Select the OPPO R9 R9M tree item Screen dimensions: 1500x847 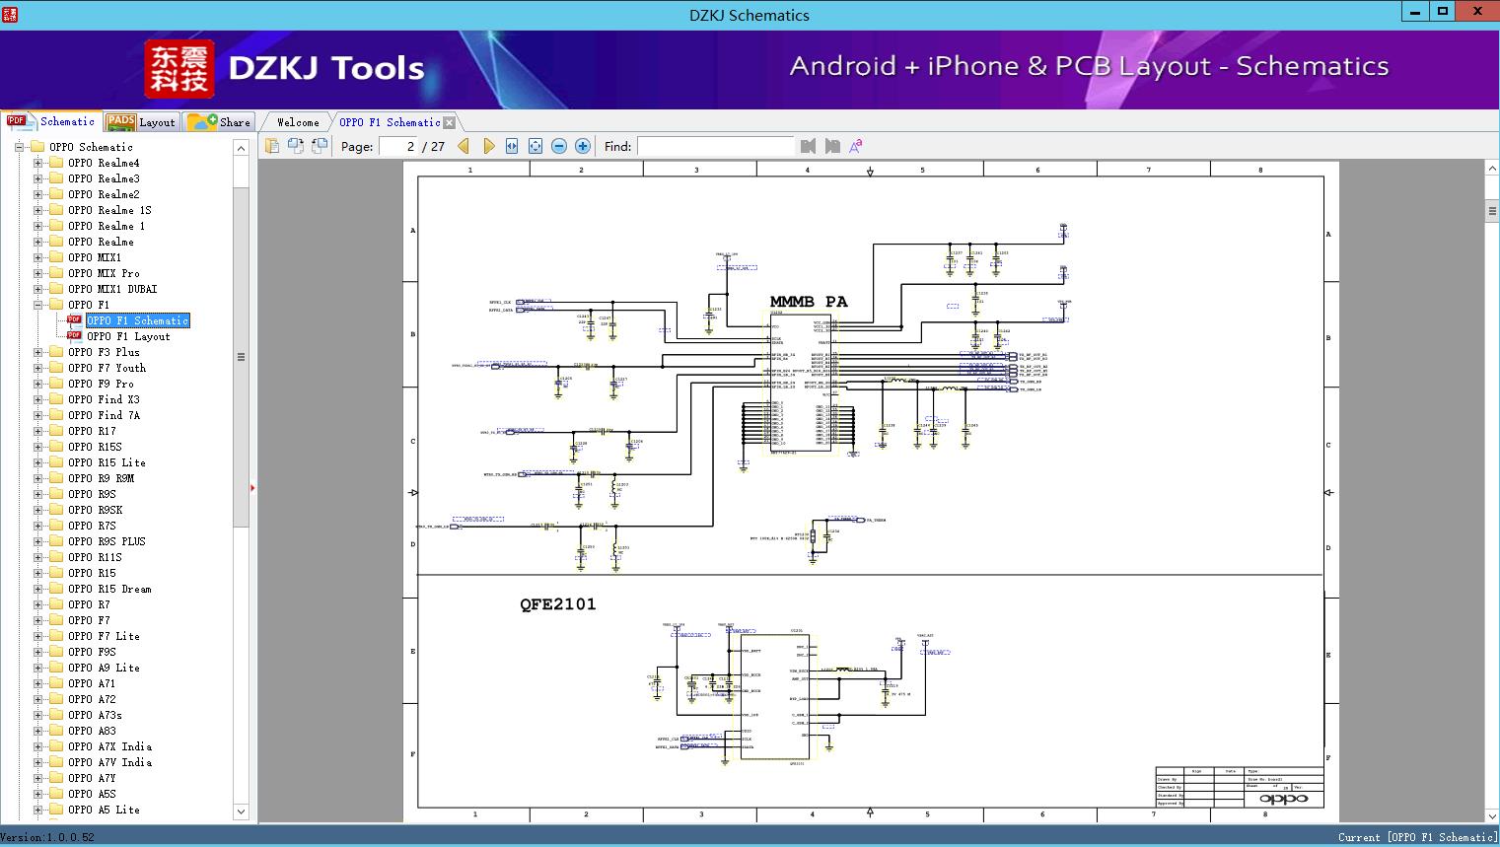click(x=101, y=478)
